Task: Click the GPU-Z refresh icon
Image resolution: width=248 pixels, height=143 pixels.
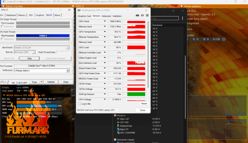Action: pyautogui.click(x=142, y=16)
